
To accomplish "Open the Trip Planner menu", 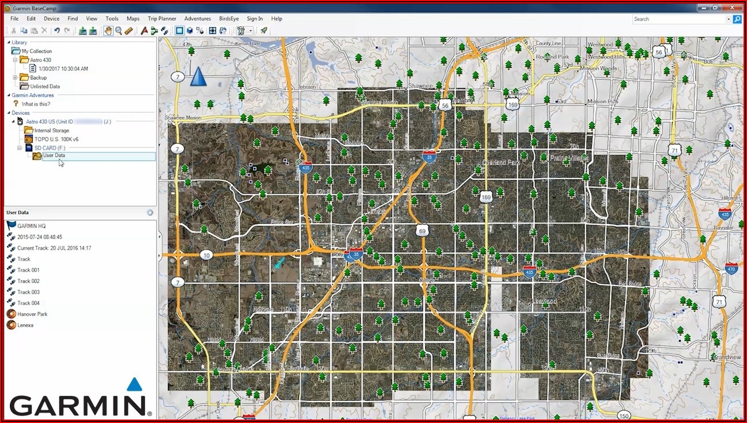I will tap(162, 18).
